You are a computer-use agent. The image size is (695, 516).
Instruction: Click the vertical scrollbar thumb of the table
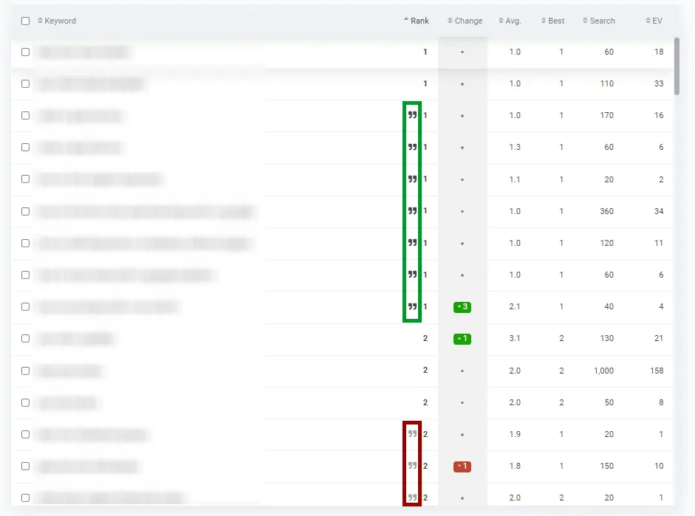coord(677,66)
